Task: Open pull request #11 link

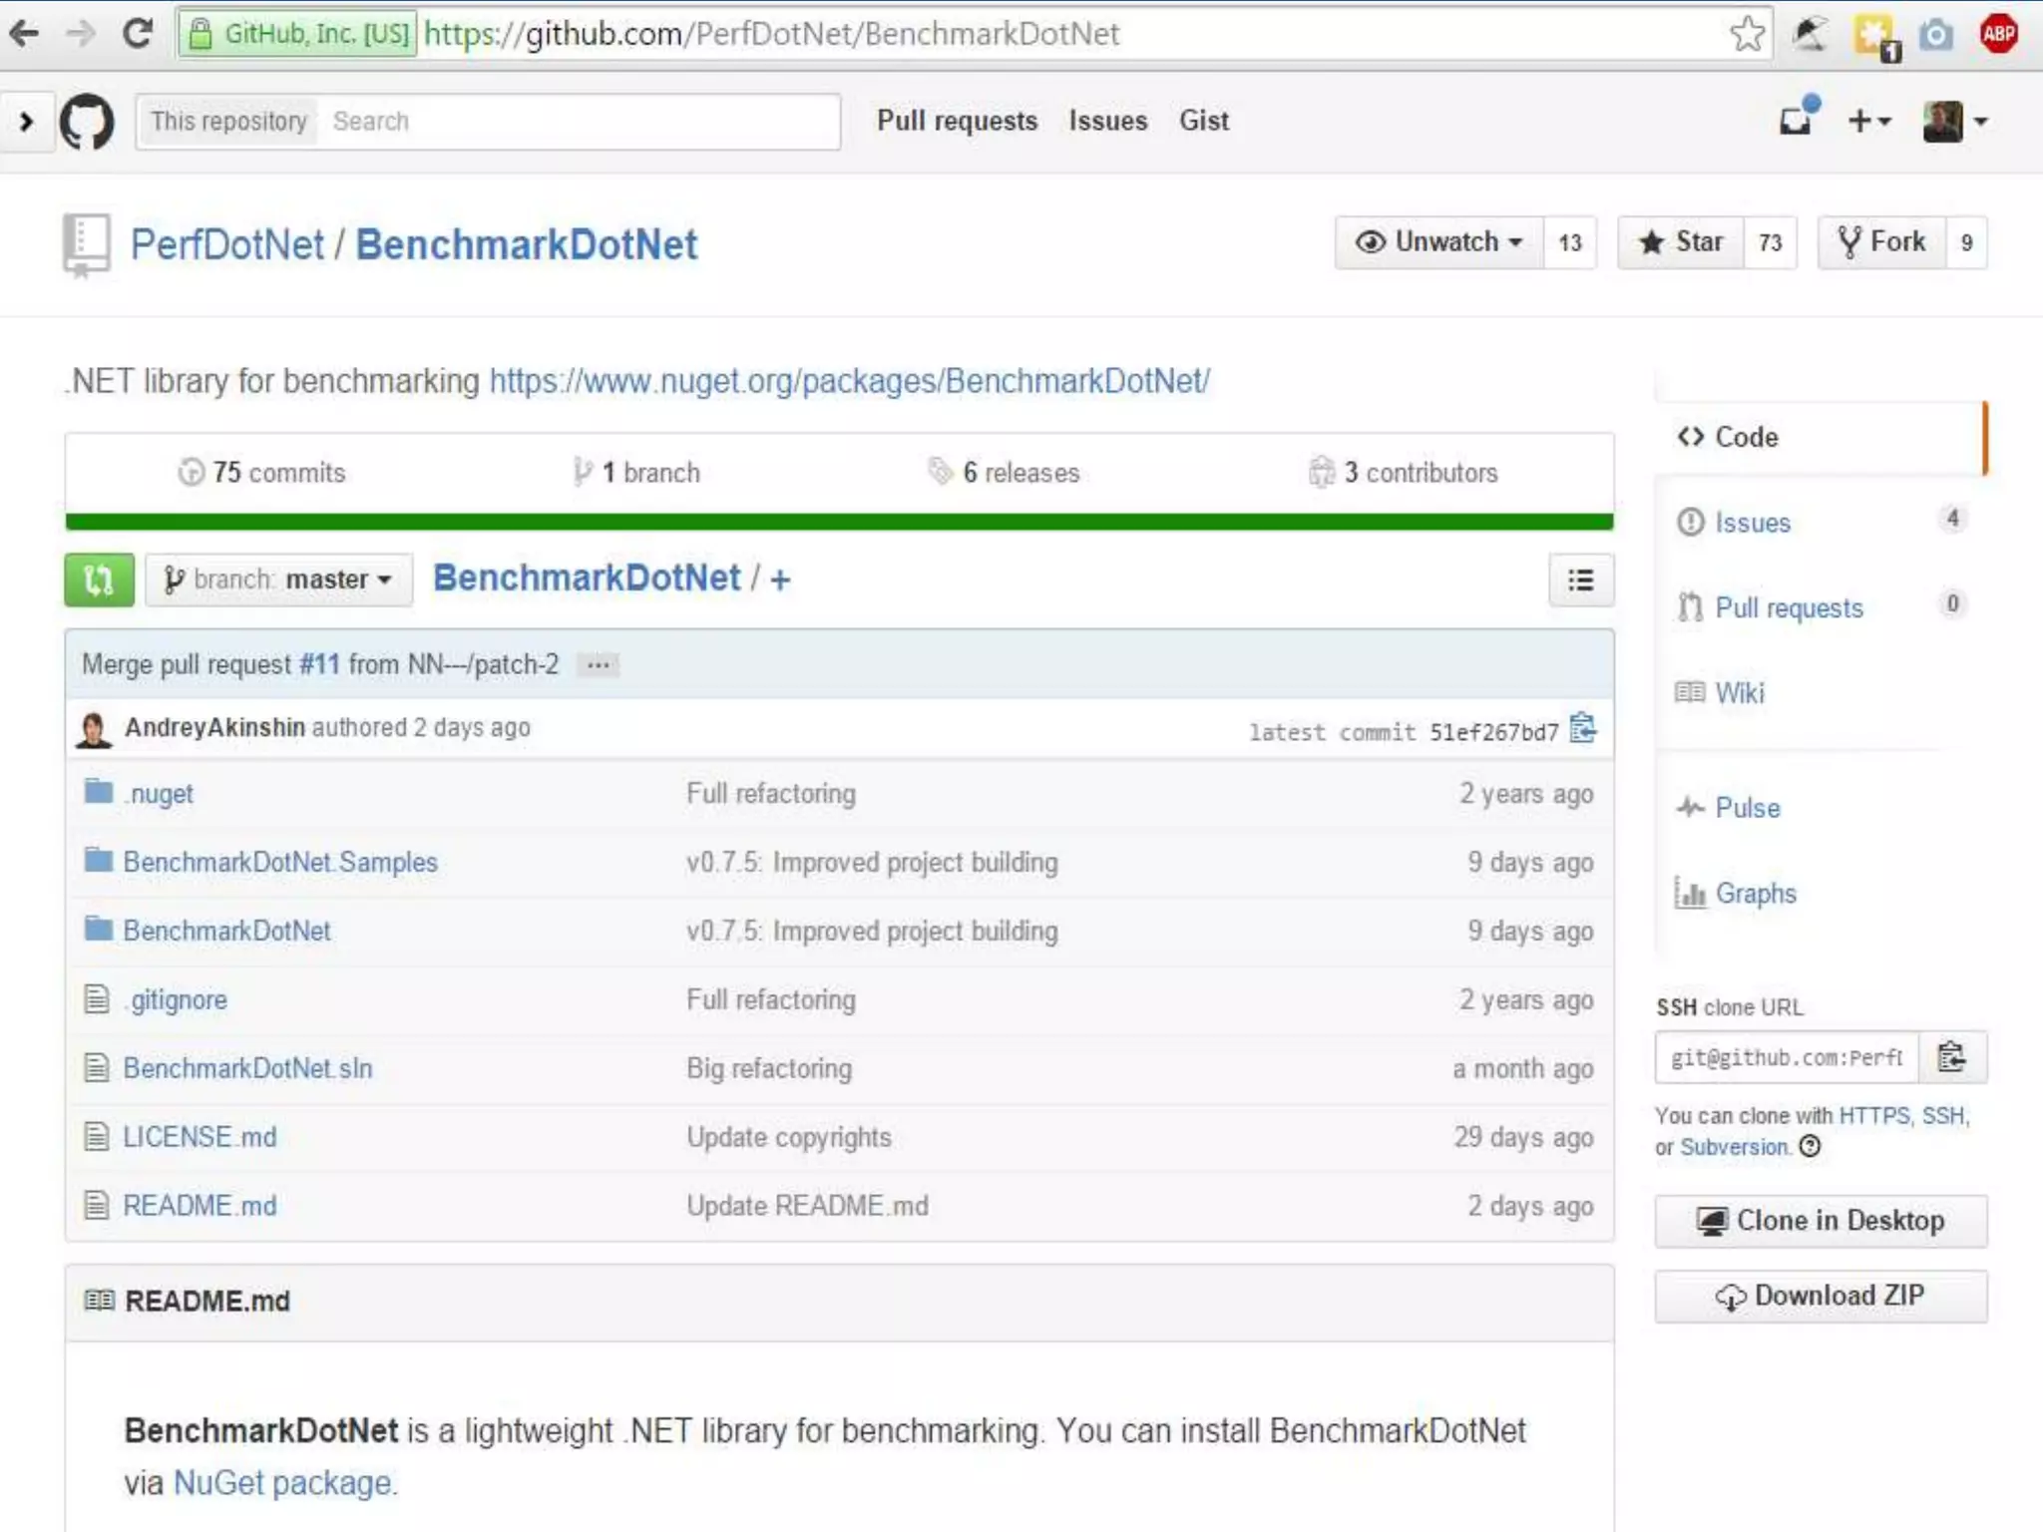Action: click(319, 664)
